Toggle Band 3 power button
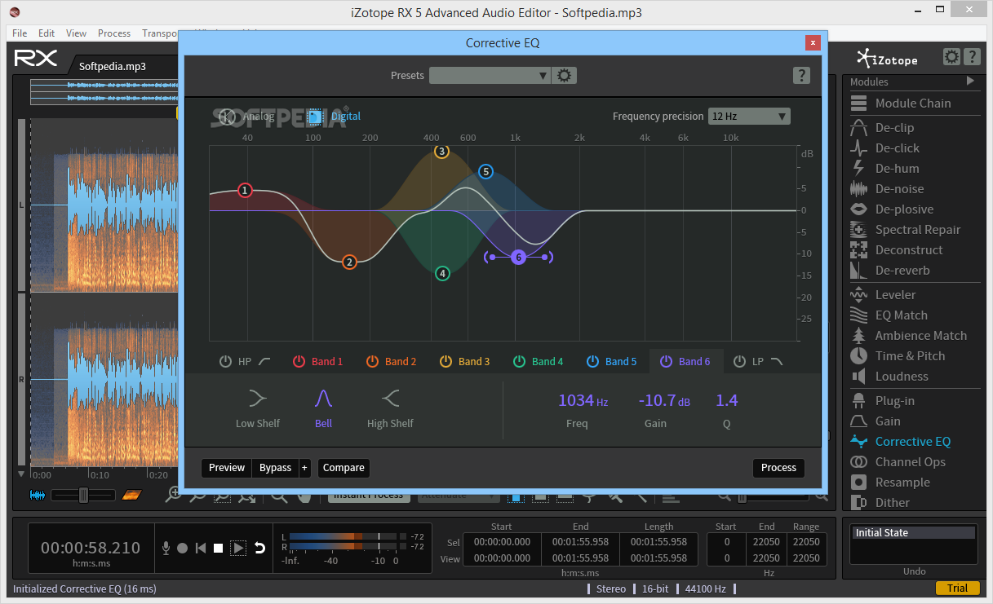Viewport: 993px width, 604px height. pos(446,361)
